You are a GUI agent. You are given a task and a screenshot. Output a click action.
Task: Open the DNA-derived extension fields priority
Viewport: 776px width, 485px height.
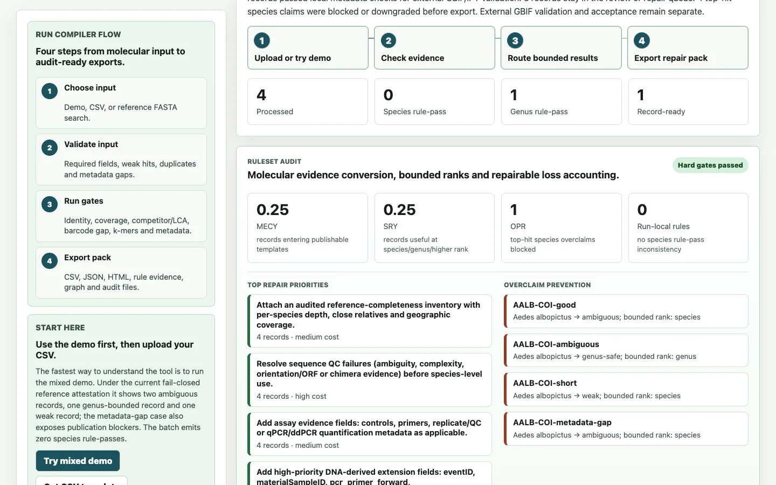(x=370, y=474)
